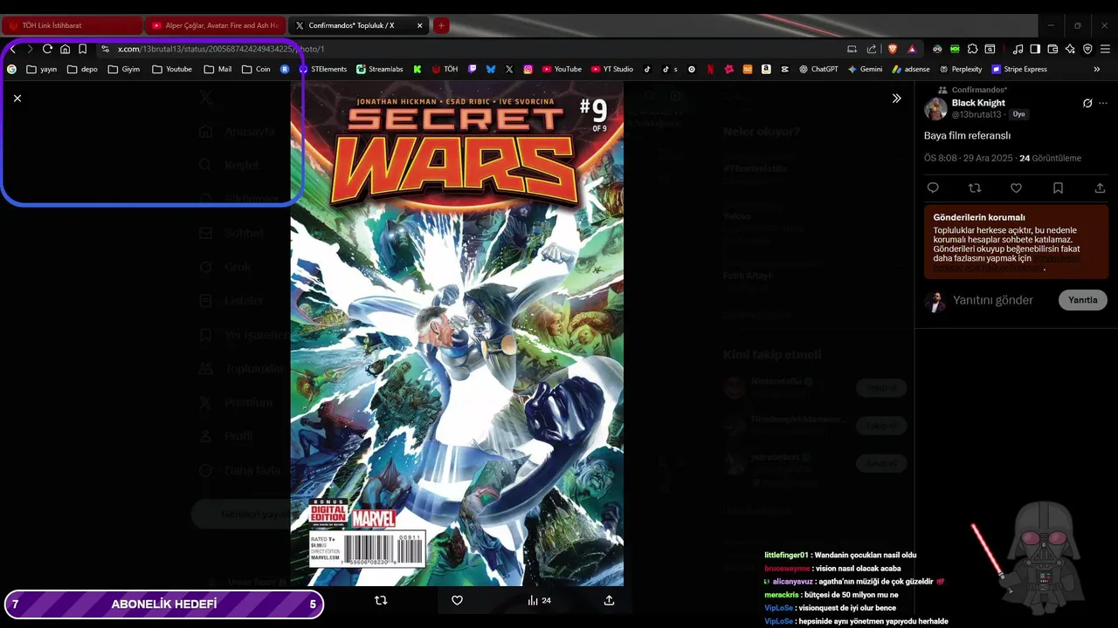Open the Brave Shields lion icon
1118x628 pixels.
click(x=893, y=49)
